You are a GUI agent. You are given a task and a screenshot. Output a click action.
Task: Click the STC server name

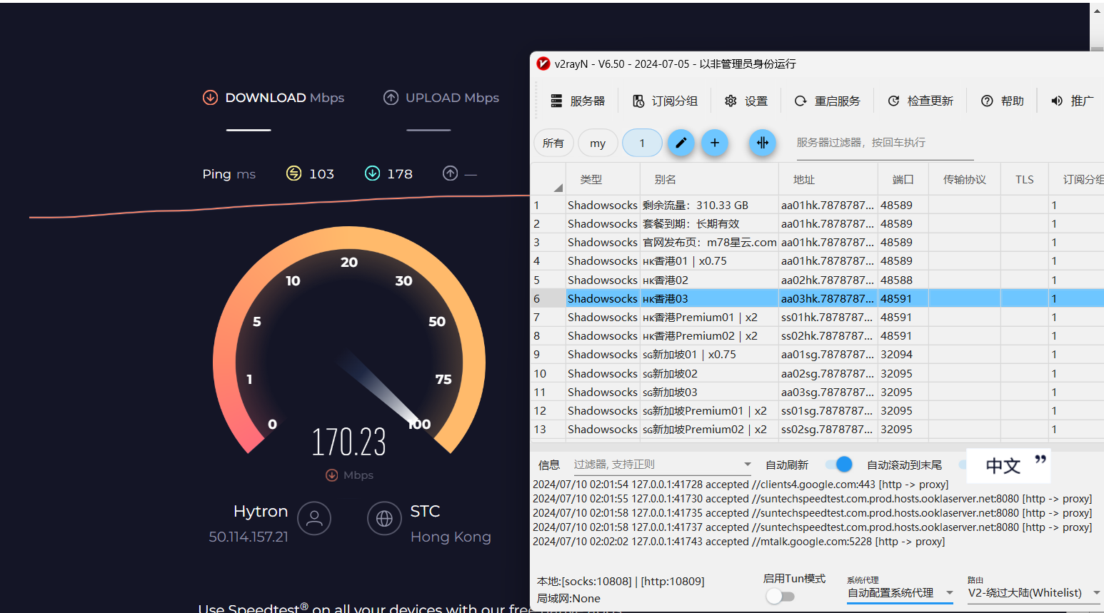(425, 511)
